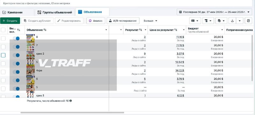Switch to the Группы объявлений tab
255x115 pixels.
[55, 12]
